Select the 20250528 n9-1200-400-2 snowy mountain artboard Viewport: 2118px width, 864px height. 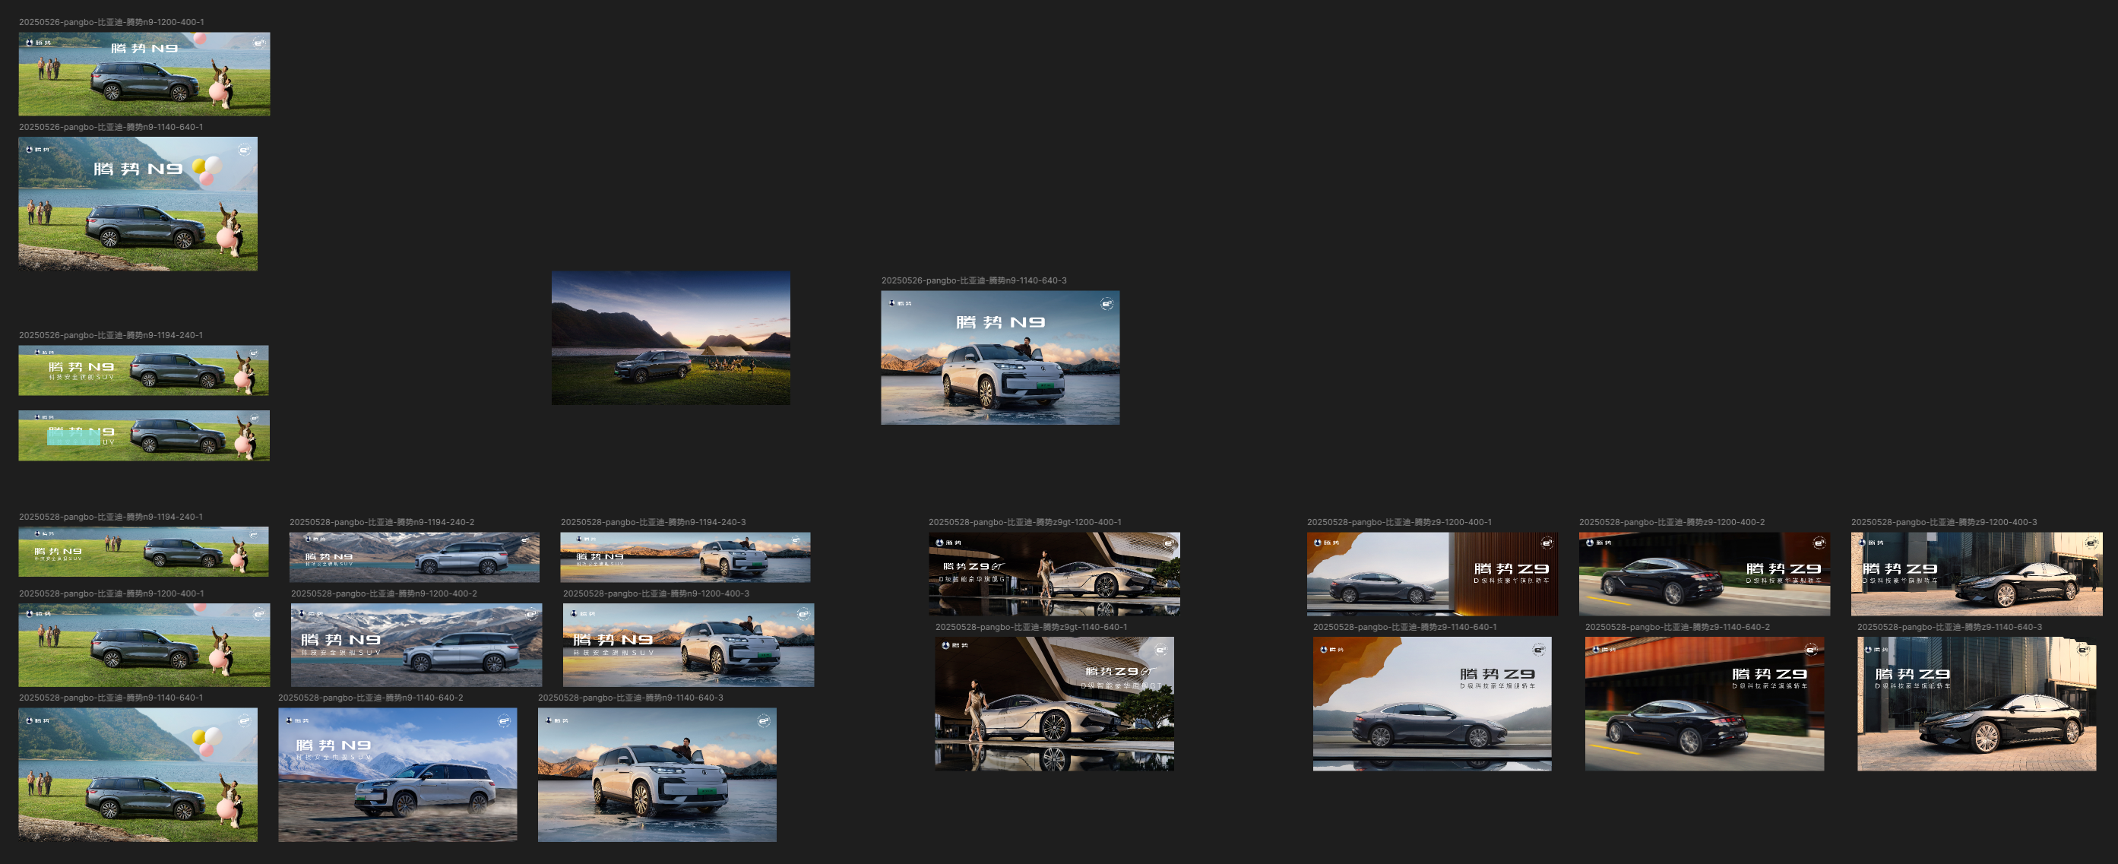(416, 645)
